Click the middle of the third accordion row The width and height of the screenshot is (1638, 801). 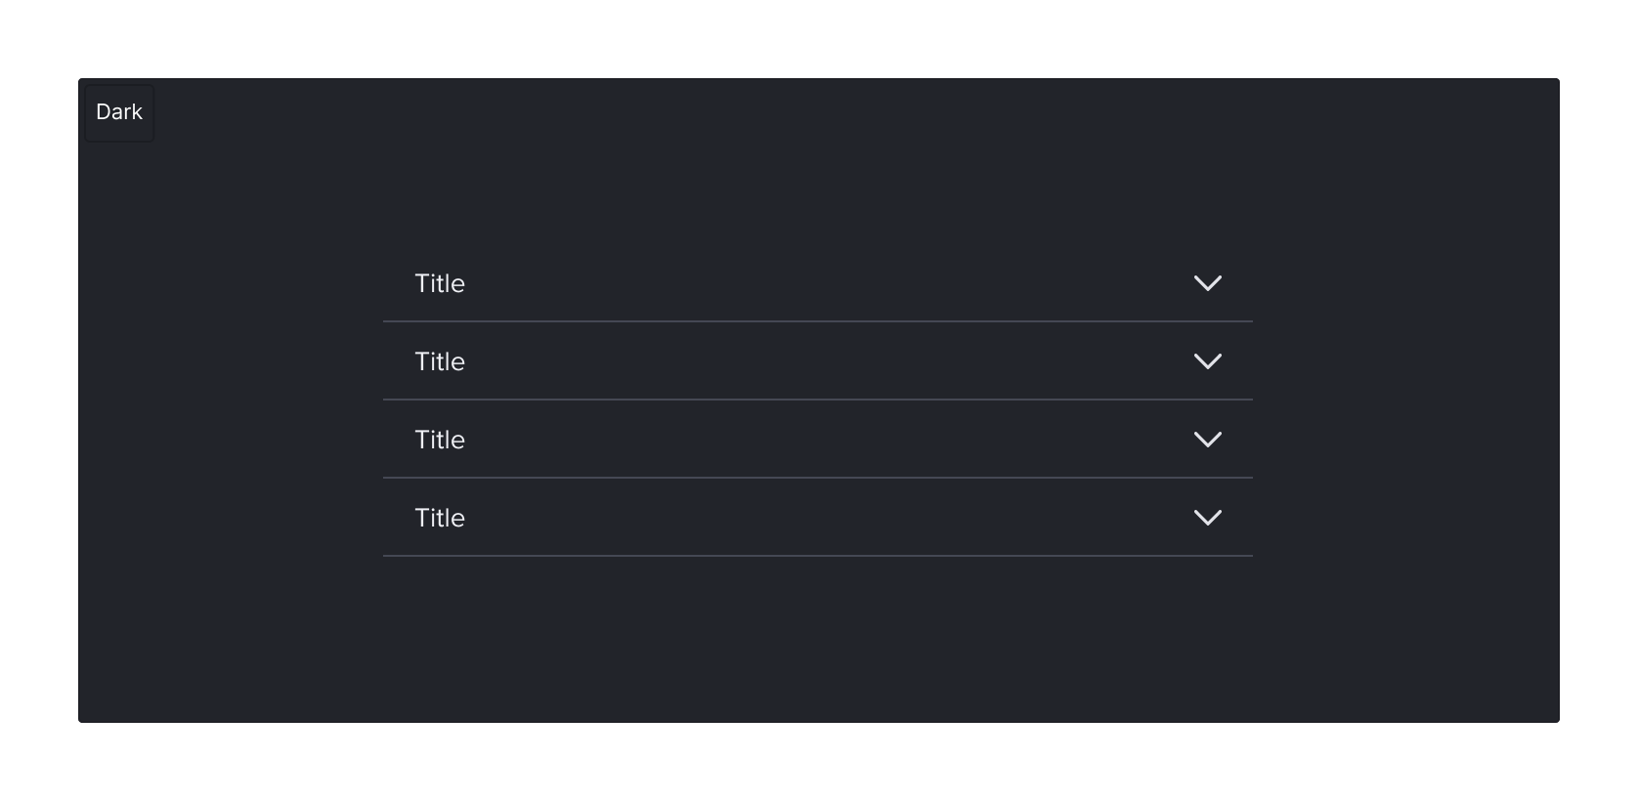[817, 440]
